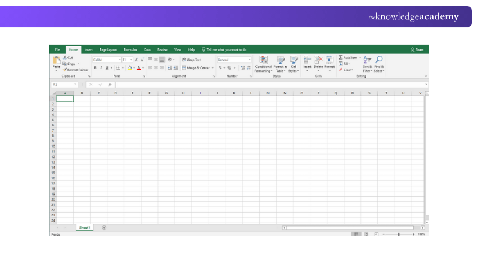The height and width of the screenshot is (253, 478).
Task: Toggle Wrap Text
Action: point(191,60)
